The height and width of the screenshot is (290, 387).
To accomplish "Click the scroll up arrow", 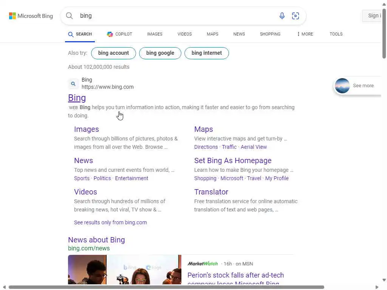I will pos(384,4).
